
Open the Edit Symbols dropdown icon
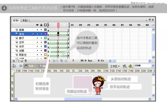click(131, 66)
